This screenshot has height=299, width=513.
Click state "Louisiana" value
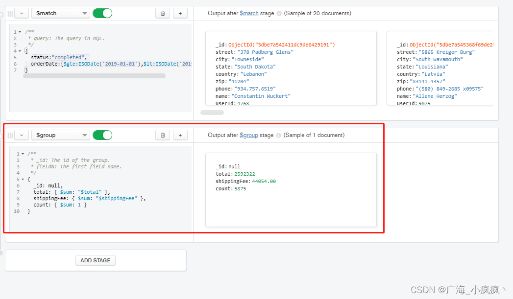pyautogui.click(x=432, y=67)
